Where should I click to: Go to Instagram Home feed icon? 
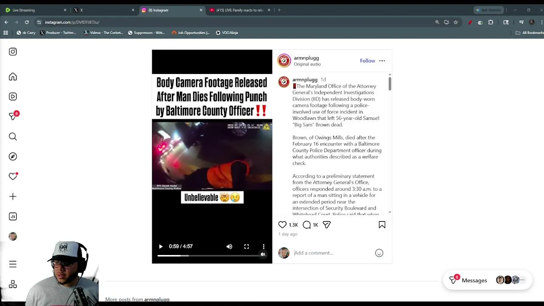(13, 76)
